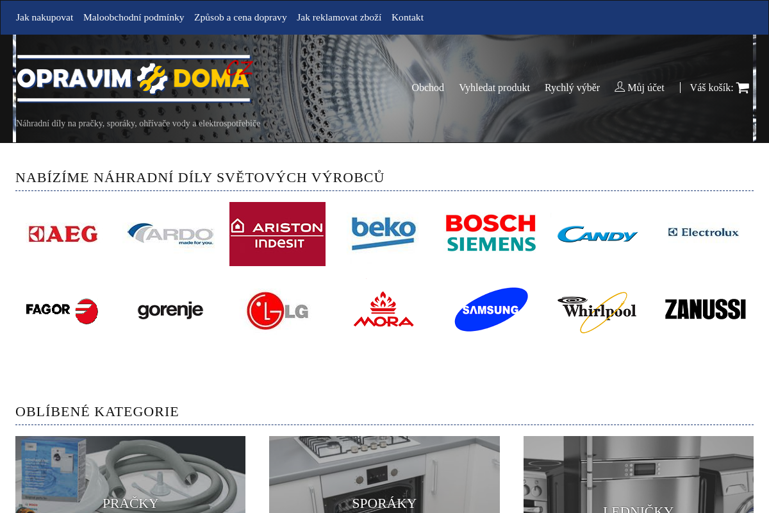This screenshot has height=513, width=769.
Task: Open the AEG brand logo
Action: [63, 234]
